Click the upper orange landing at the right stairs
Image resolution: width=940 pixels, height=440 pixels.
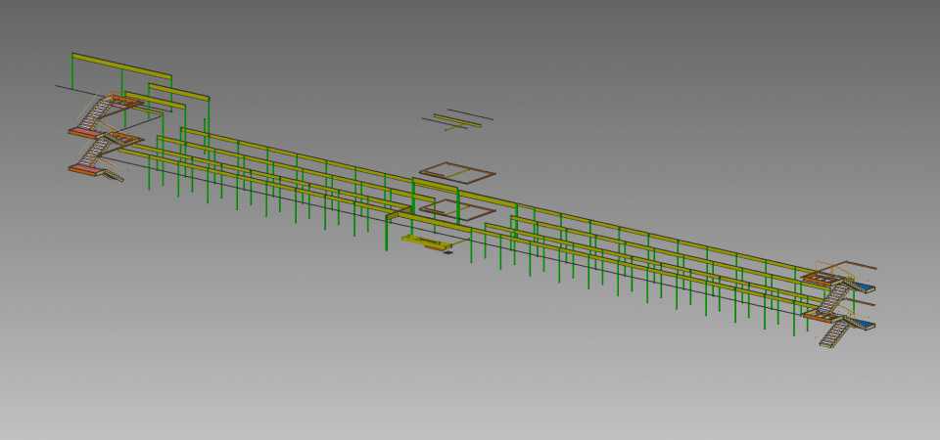point(816,279)
